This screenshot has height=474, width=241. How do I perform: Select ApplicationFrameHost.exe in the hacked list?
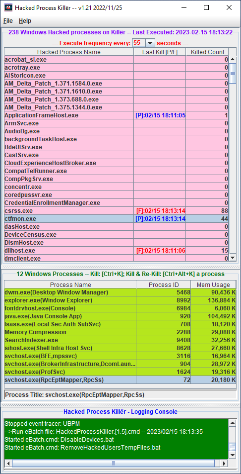pyautogui.click(x=117, y=115)
